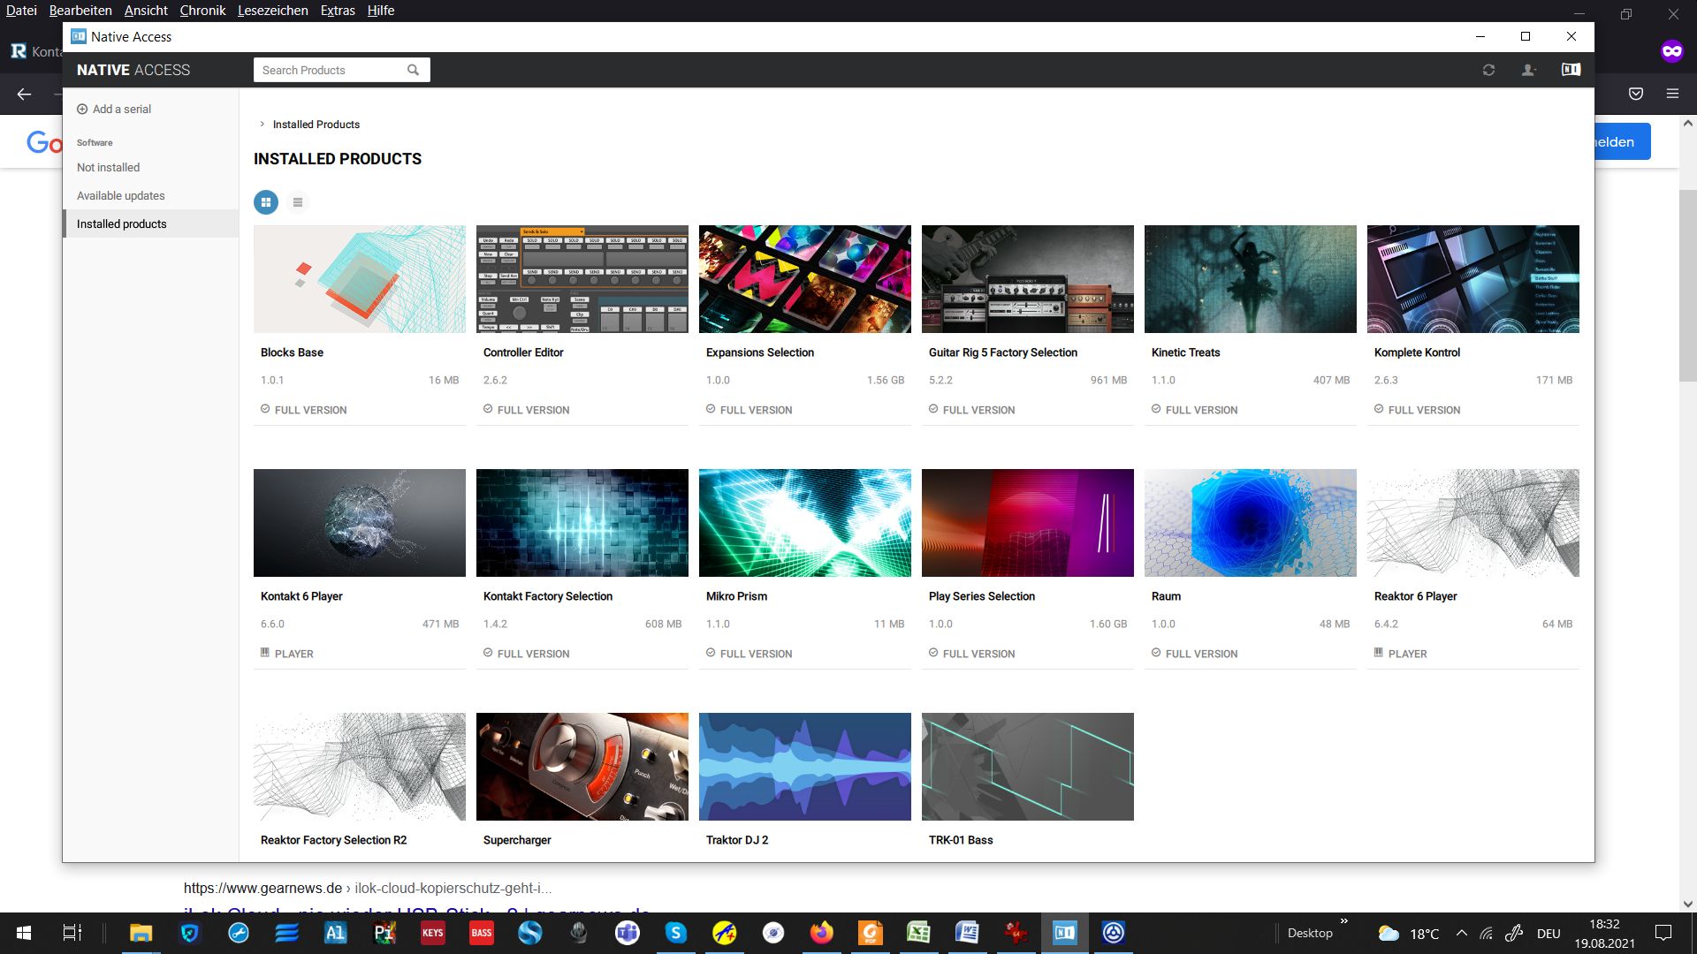Screen dimensions: 1697x954
Task: Open Reaktor Factory Selection R2 thumbnail
Action: (360, 767)
